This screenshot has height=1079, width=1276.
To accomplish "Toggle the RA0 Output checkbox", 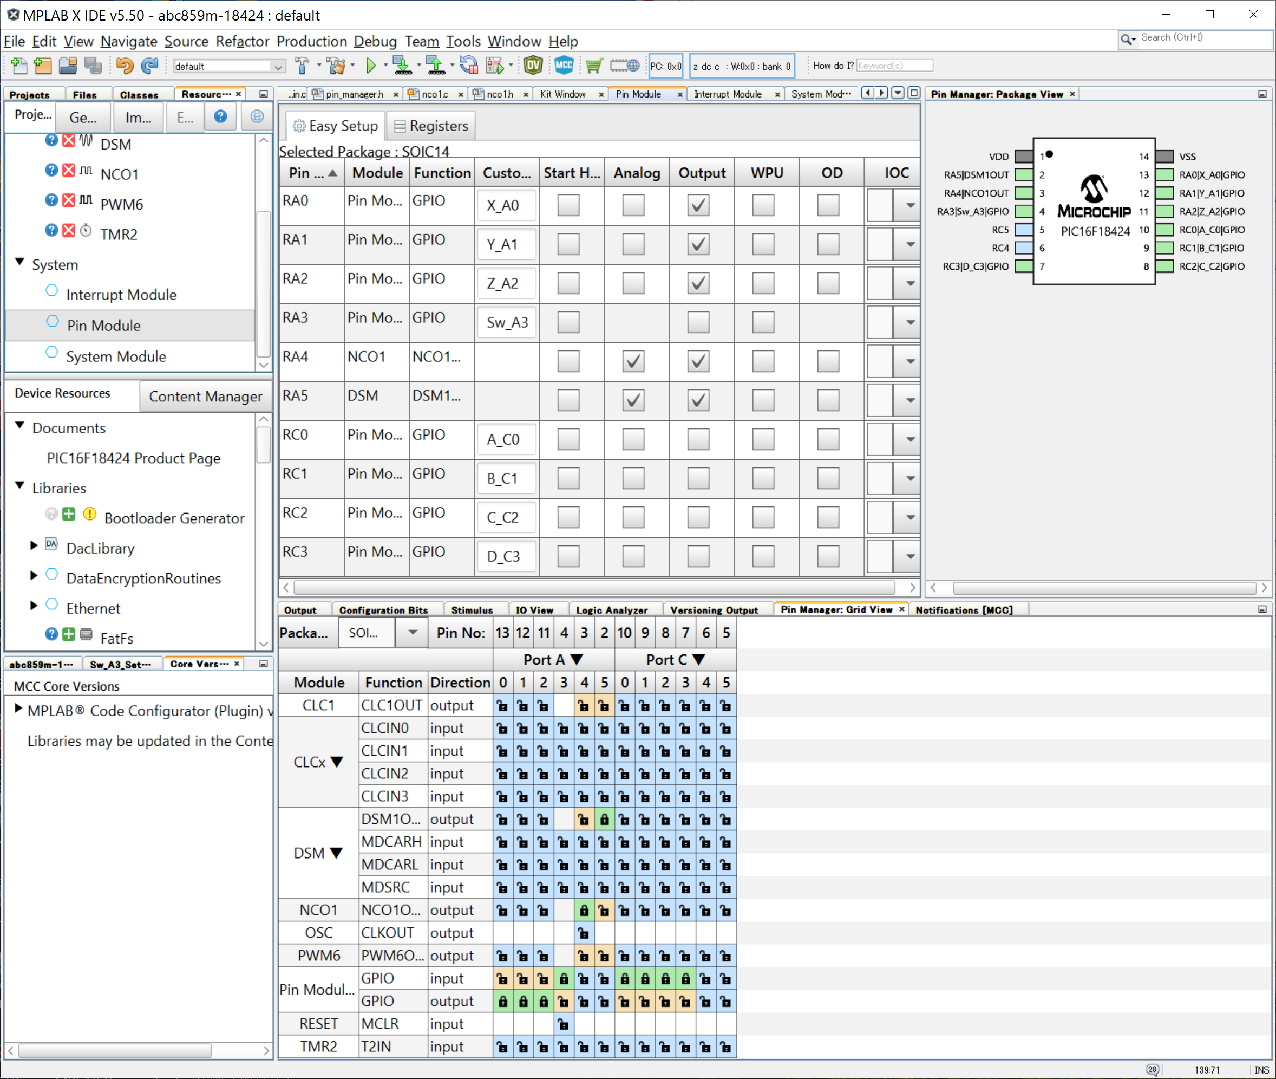I will click(698, 205).
